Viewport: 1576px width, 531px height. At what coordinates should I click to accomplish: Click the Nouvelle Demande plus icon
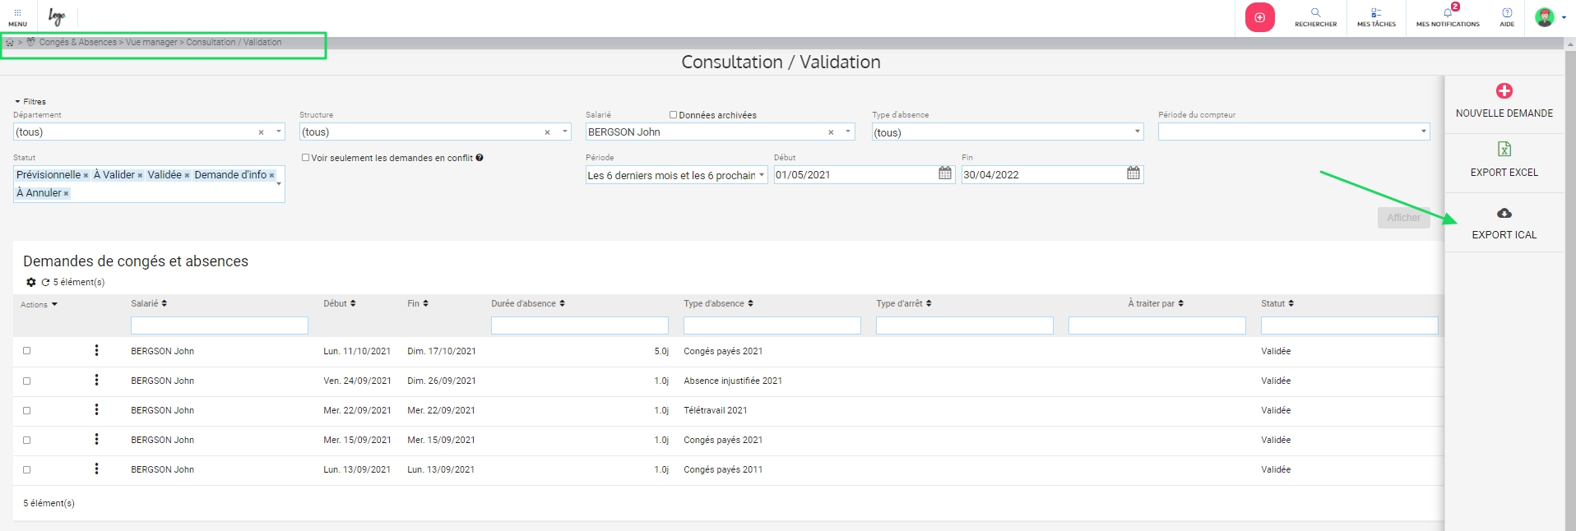pos(1504,90)
